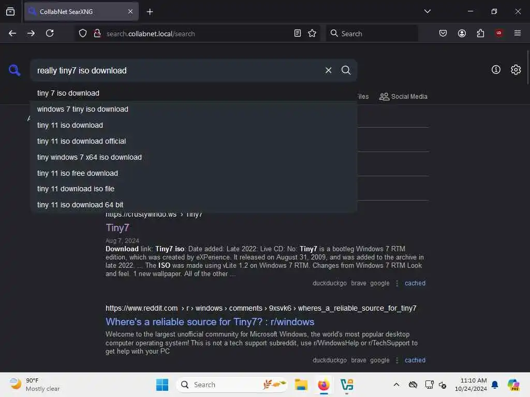The width and height of the screenshot is (530, 397).
Task: Open the Tiny7 result title link
Action: coord(117,227)
